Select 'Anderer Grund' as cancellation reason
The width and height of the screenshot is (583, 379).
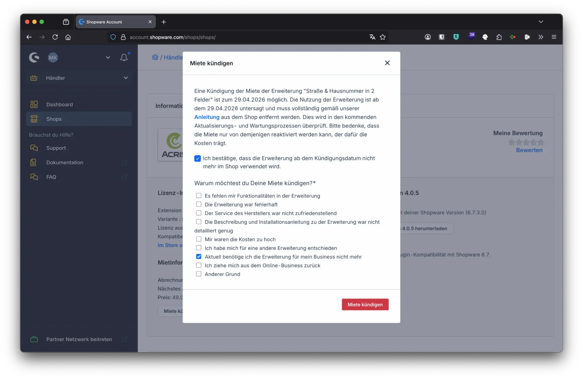(x=199, y=273)
